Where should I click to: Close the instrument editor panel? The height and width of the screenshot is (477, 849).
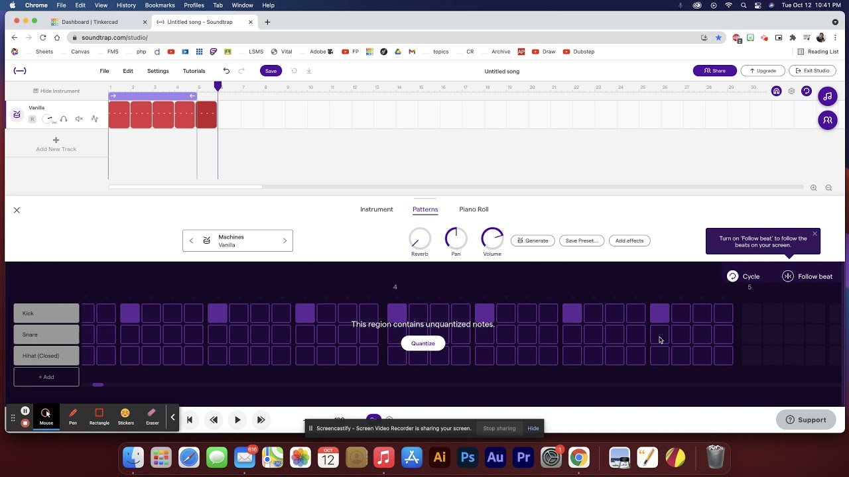(17, 210)
